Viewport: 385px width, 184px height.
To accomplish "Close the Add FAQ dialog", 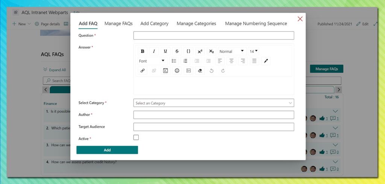I will click(300, 19).
